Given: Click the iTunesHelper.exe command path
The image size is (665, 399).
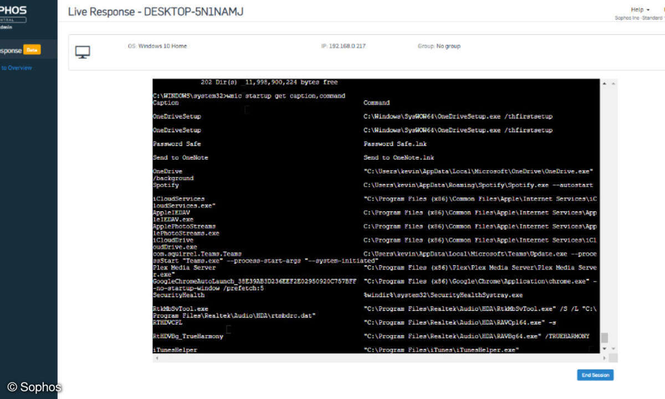Looking at the screenshot, I should click(441, 350).
